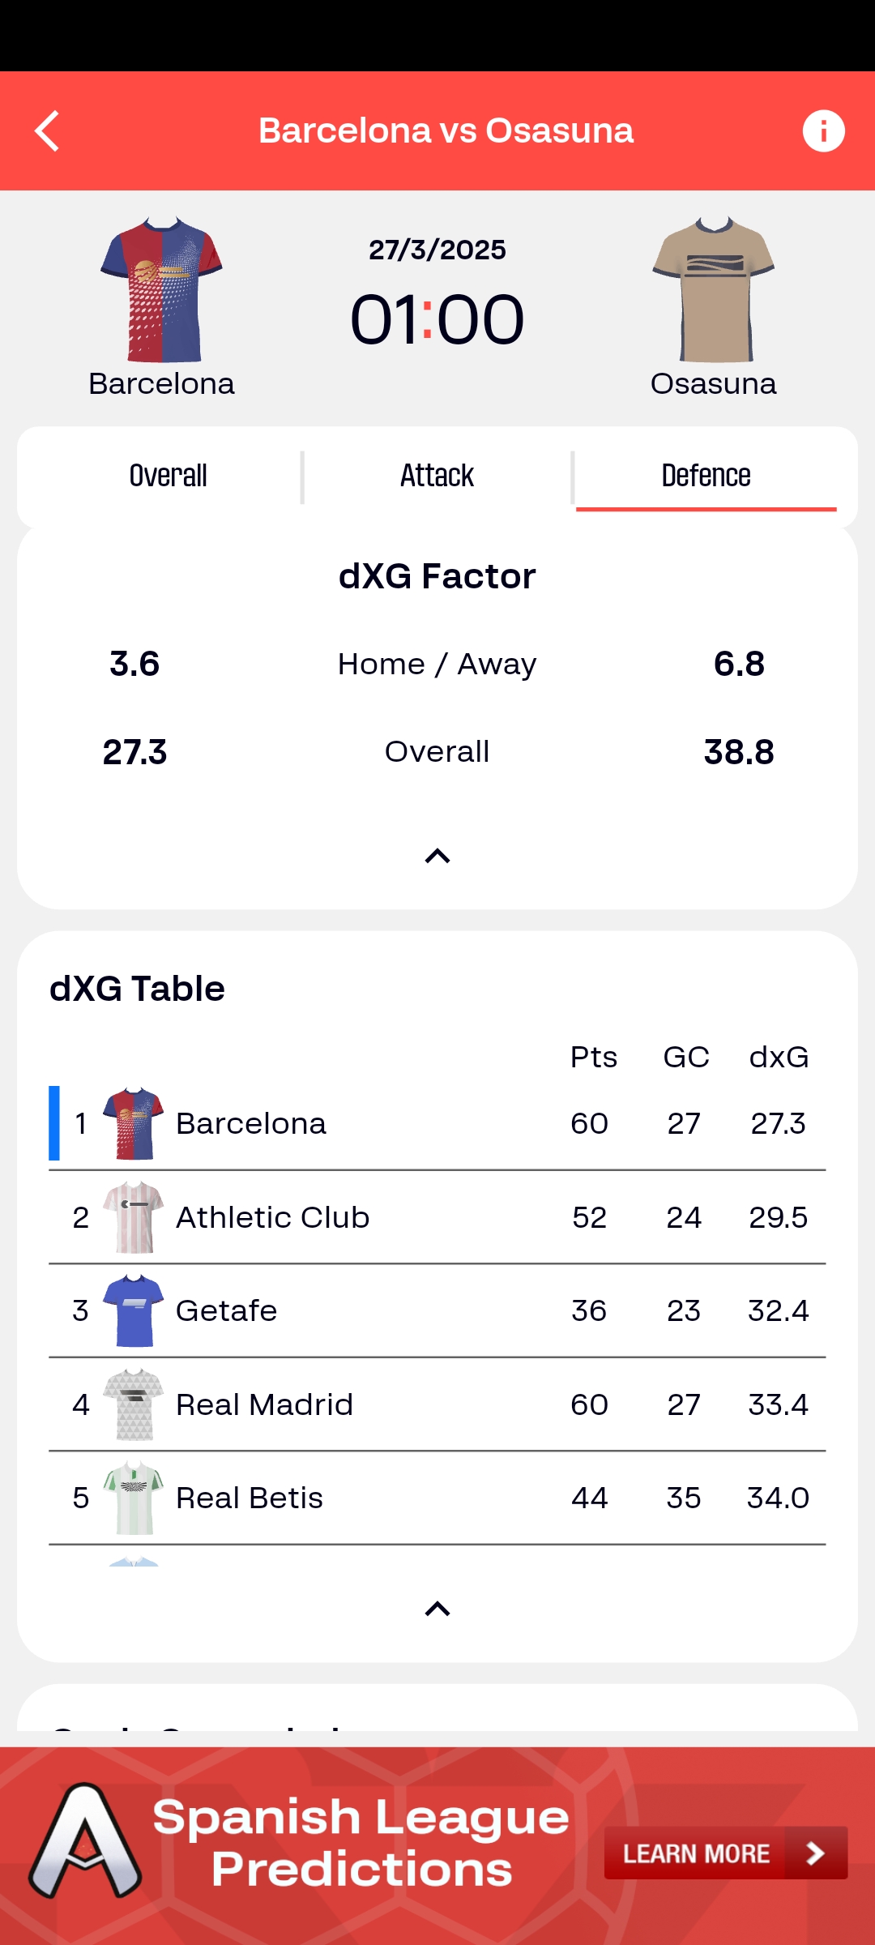The height and width of the screenshot is (1945, 875).
Task: Tap the GC column header
Action: tap(685, 1058)
